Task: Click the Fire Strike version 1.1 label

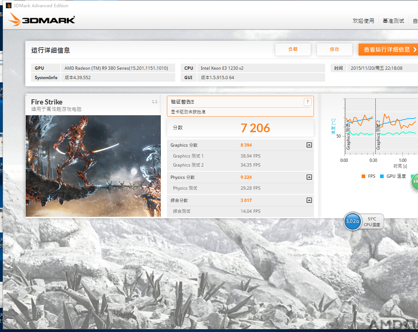Action: click(155, 102)
